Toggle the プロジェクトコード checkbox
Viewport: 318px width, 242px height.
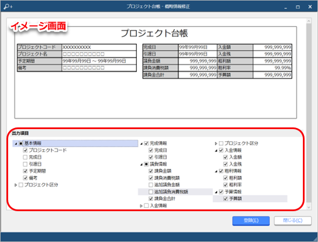tap(25, 150)
